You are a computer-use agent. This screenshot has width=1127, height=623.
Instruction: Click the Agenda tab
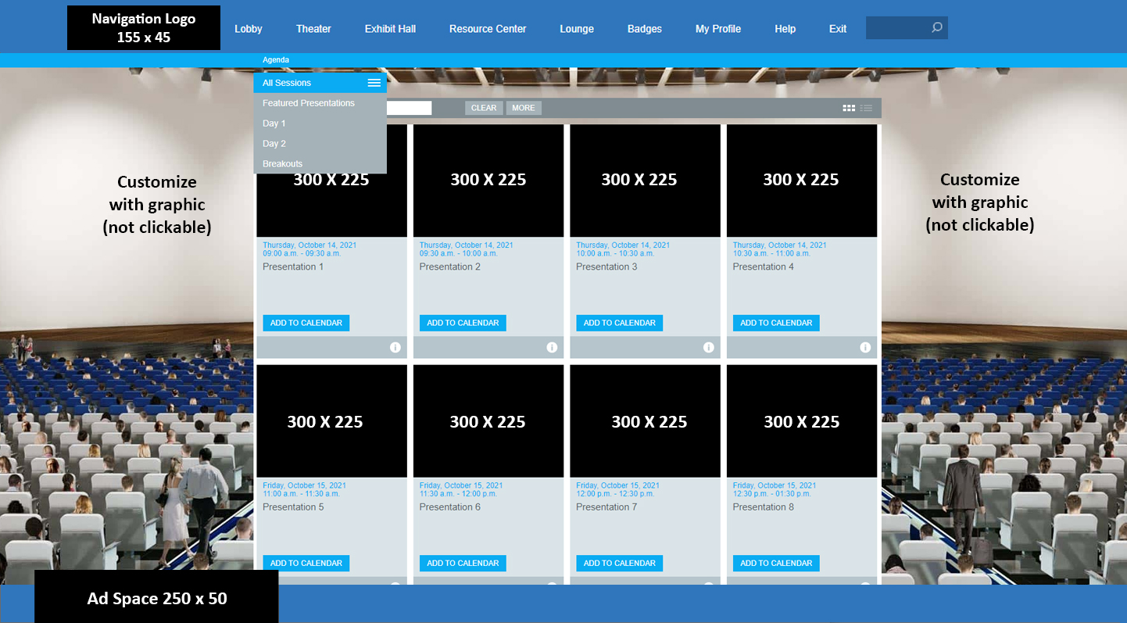click(276, 60)
